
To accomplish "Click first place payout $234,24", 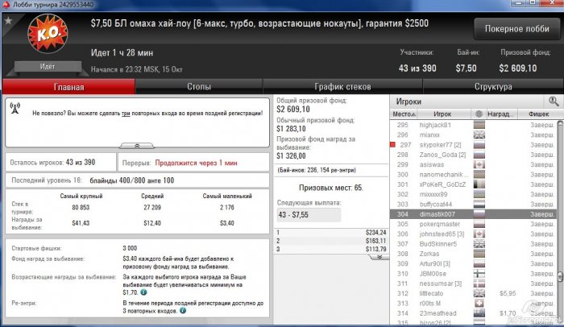I will coord(376,233).
